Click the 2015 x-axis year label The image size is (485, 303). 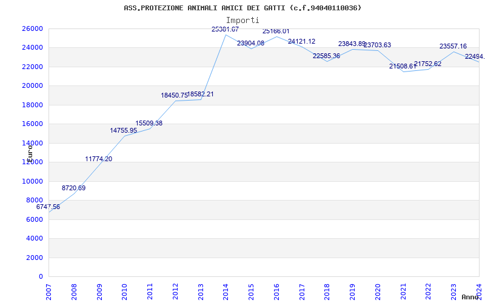(x=251, y=291)
